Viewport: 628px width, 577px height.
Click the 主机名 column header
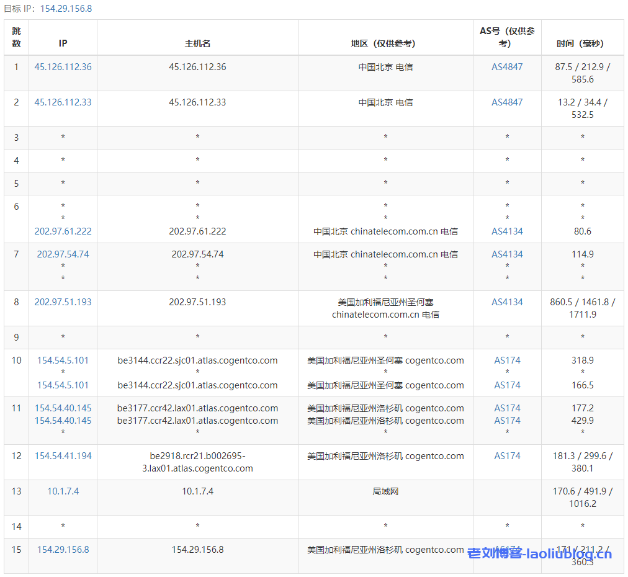[x=197, y=37]
